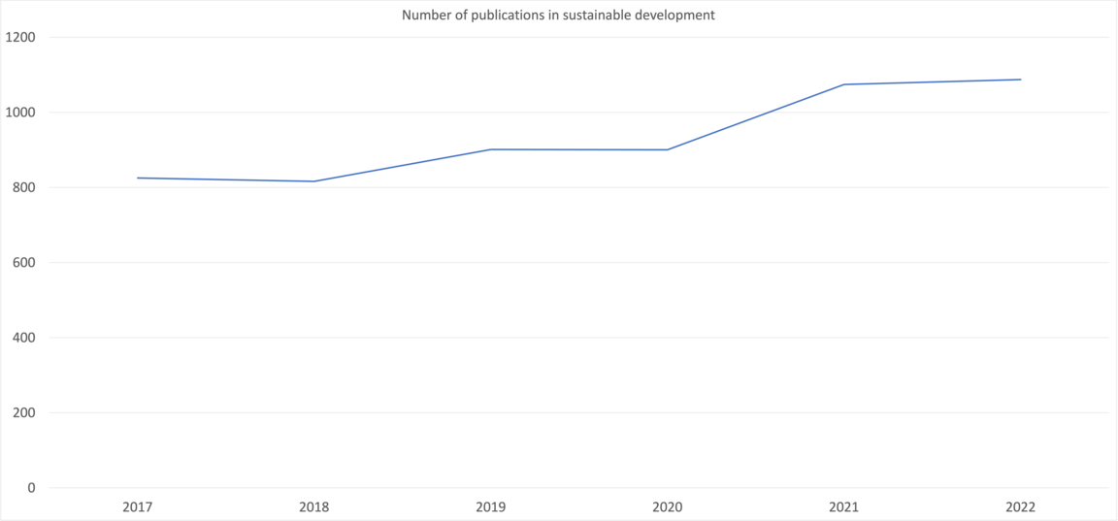Select the 600 y-axis label
The height and width of the screenshot is (521, 1118).
tap(23, 263)
